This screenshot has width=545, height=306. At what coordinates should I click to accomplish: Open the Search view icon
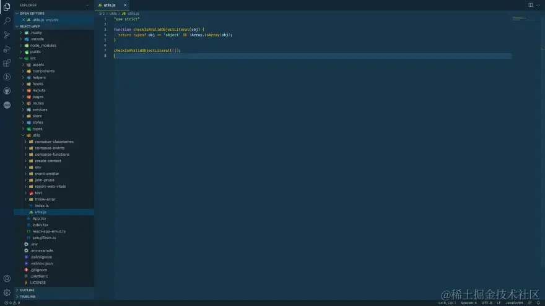click(x=7, y=20)
